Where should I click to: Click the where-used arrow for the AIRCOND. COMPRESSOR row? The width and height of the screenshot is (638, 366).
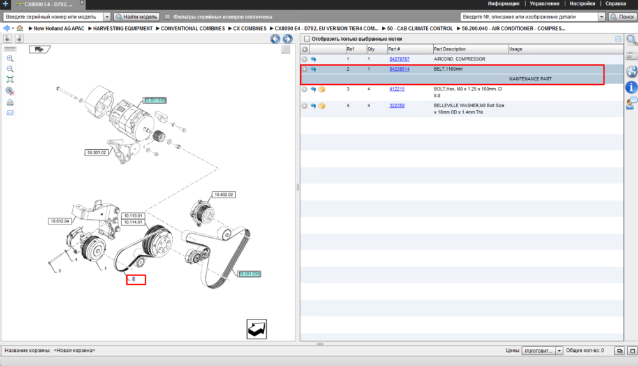click(x=313, y=59)
